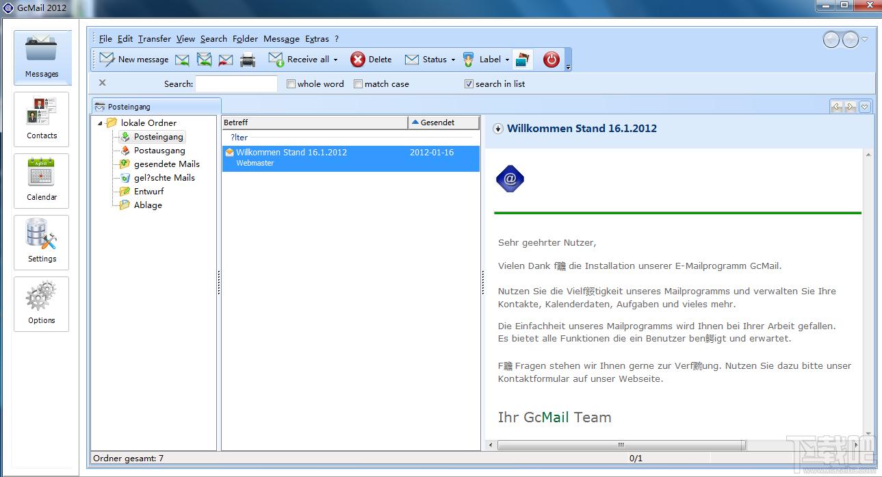Click the next tab arrow button
Viewport: 882px width, 477px height.
[x=850, y=106]
